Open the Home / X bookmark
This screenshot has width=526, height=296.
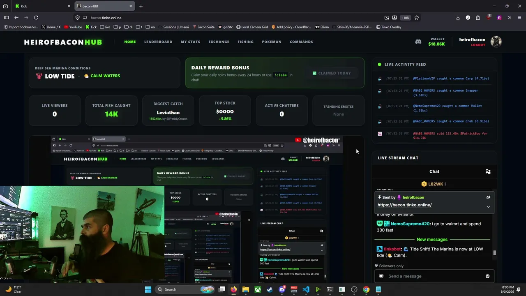coord(51,27)
